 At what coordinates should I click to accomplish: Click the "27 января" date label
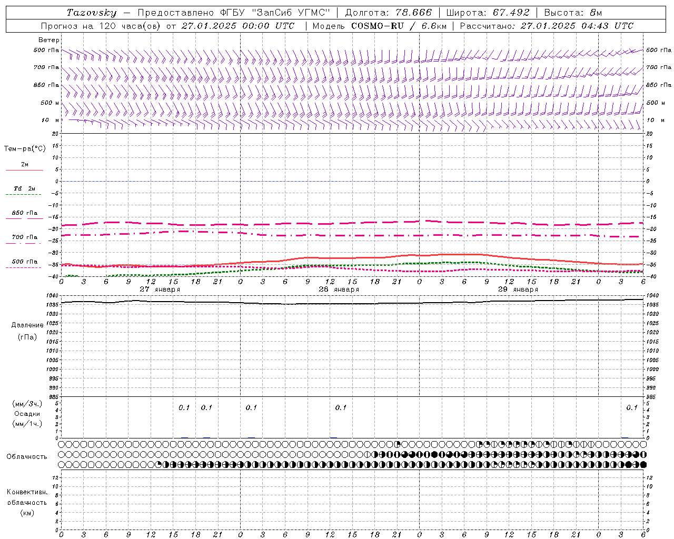point(160,290)
